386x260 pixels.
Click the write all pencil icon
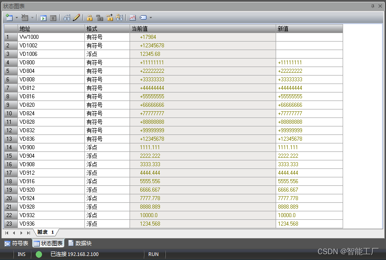click(76, 17)
